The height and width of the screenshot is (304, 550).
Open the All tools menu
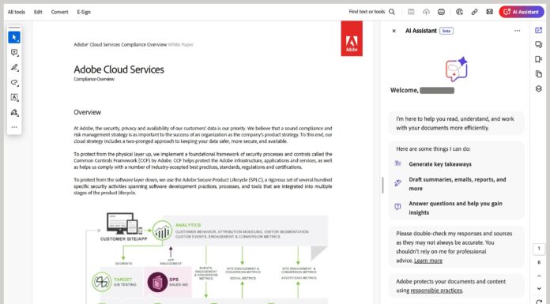coord(17,12)
